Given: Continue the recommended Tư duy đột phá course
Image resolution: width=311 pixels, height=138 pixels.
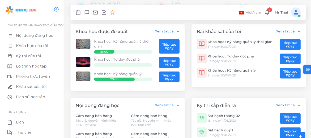Looking at the screenshot, I should (x=169, y=63).
